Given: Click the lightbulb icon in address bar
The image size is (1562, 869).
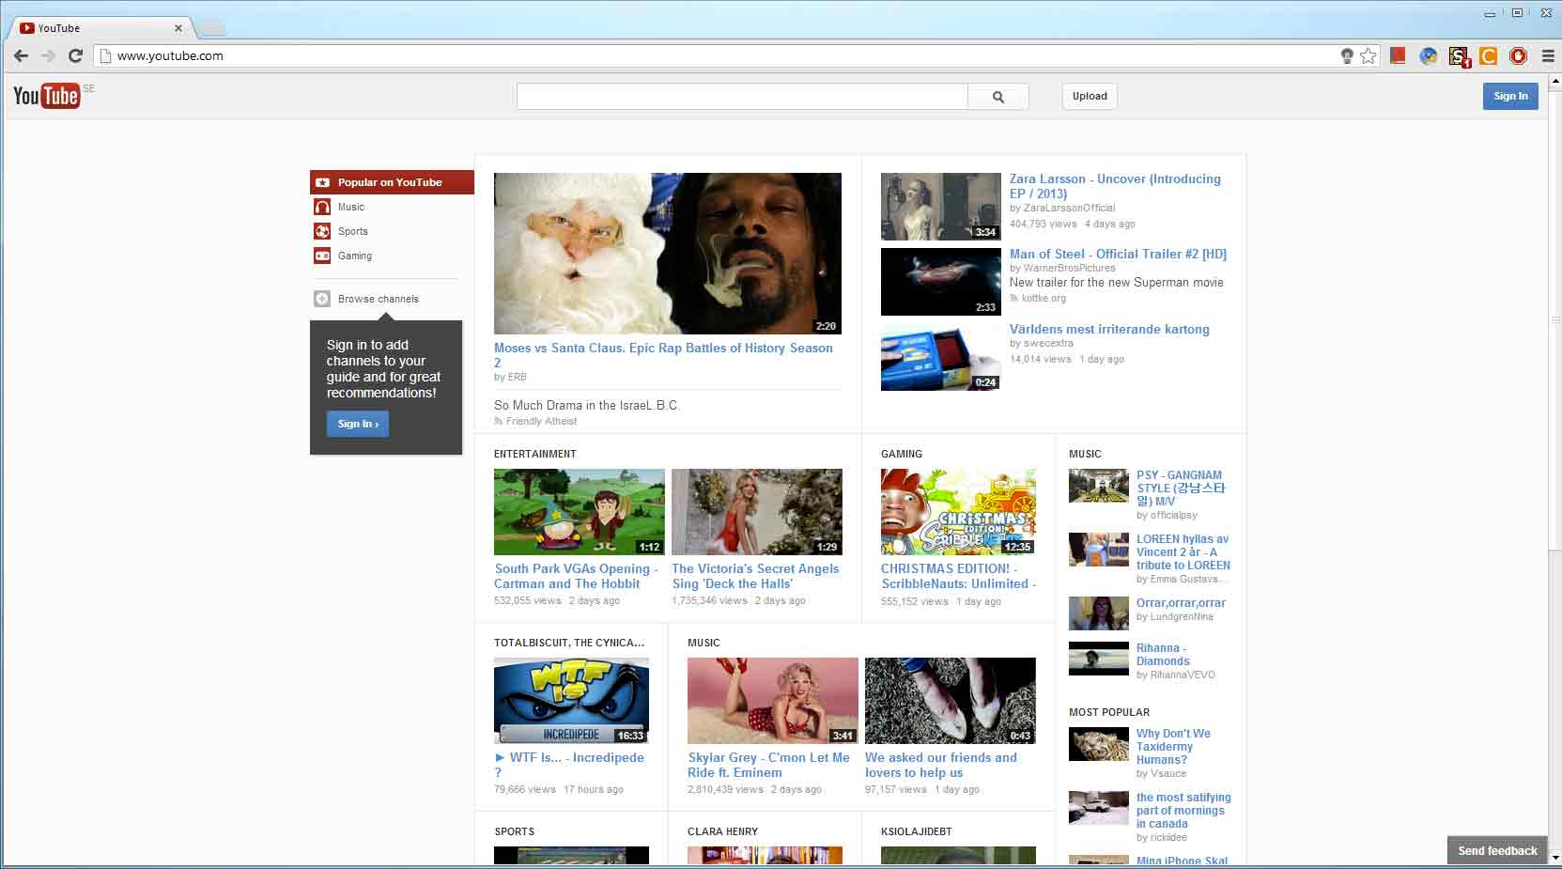Looking at the screenshot, I should coord(1347,56).
